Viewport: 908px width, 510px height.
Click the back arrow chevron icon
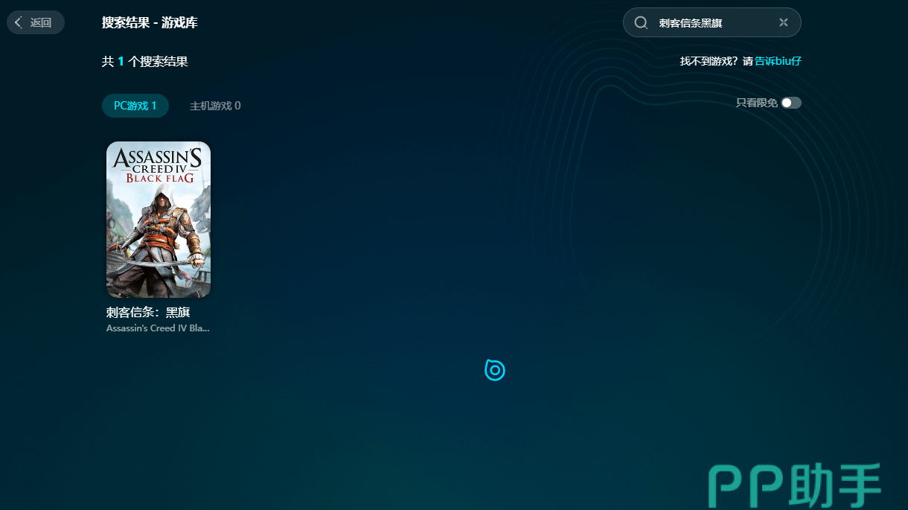tap(19, 22)
